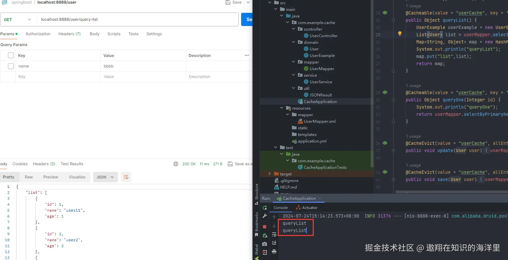The height and width of the screenshot is (260, 508).
Task: Open the JSON format dropdown
Action: point(106,177)
